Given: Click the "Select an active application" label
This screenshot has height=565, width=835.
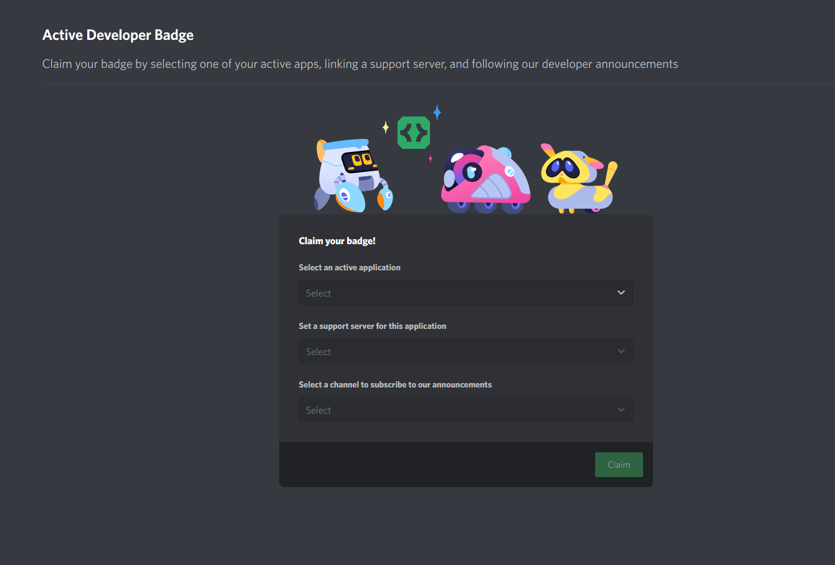Looking at the screenshot, I should [x=350, y=267].
